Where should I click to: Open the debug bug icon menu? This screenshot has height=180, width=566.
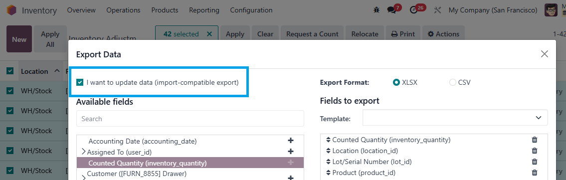click(x=377, y=10)
